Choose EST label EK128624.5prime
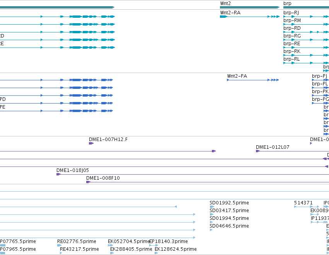Screen dimensions: 329x255 [x=176, y=249]
